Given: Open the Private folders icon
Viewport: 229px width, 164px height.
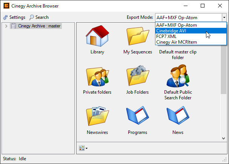Looking at the screenshot, I should pos(97,77).
